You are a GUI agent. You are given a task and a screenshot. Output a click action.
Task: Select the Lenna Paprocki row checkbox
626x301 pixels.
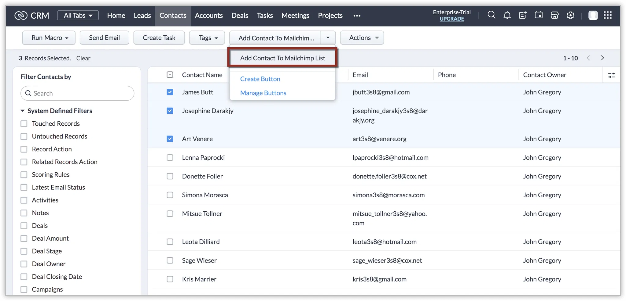pos(170,158)
